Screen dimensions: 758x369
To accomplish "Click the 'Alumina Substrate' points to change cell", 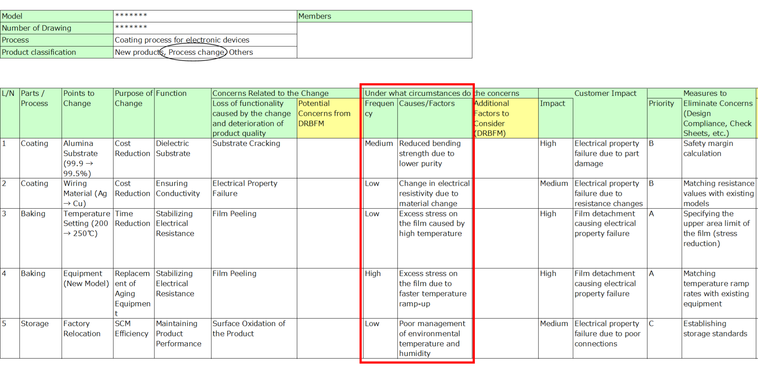I will 87,158.
